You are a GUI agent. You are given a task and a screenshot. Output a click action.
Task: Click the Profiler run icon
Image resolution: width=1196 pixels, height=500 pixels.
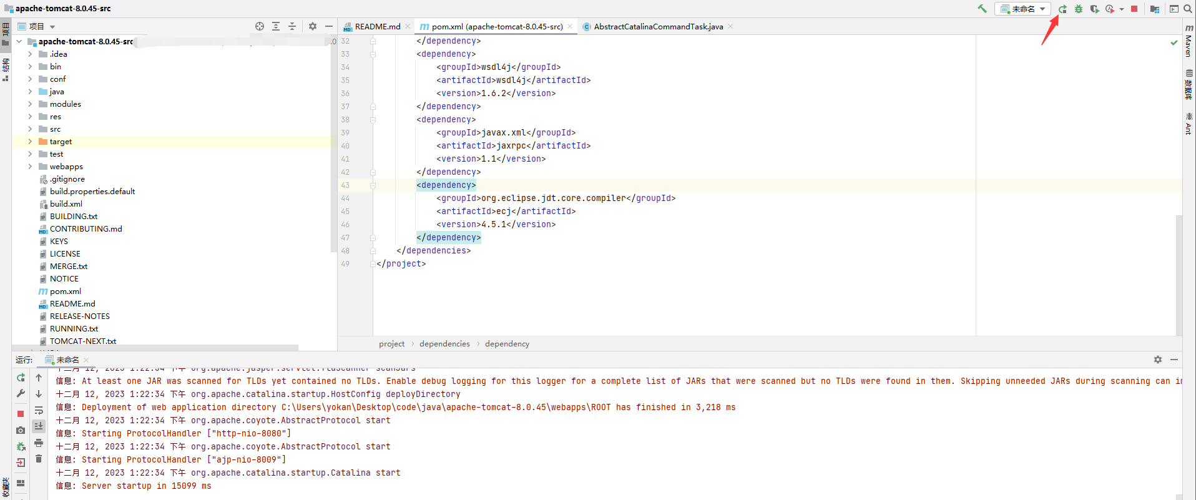coord(1109,9)
